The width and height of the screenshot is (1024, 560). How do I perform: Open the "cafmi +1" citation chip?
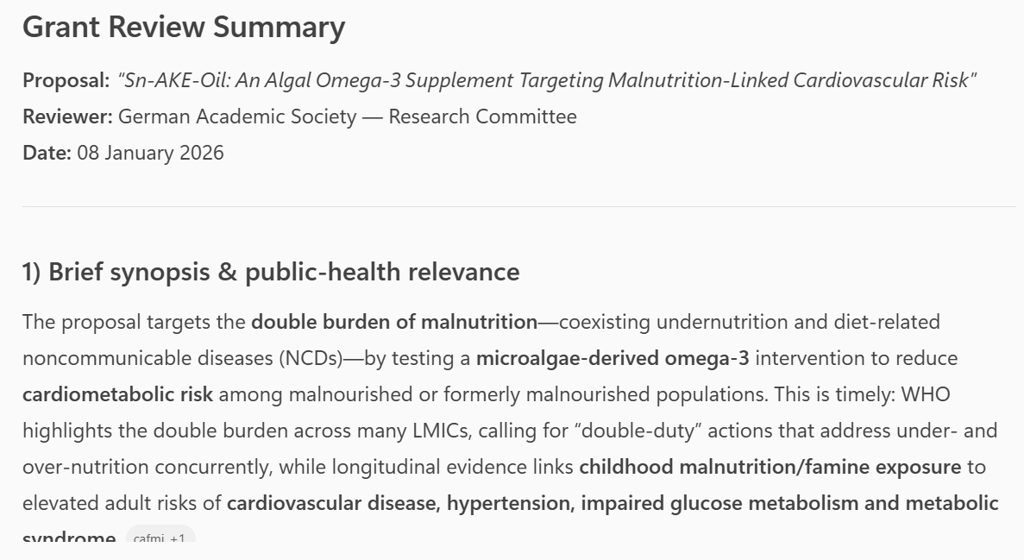pos(160,538)
